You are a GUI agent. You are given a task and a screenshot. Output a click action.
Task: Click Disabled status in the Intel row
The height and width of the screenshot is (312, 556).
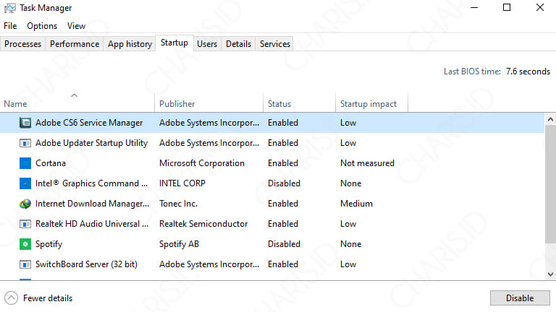[x=284, y=183]
